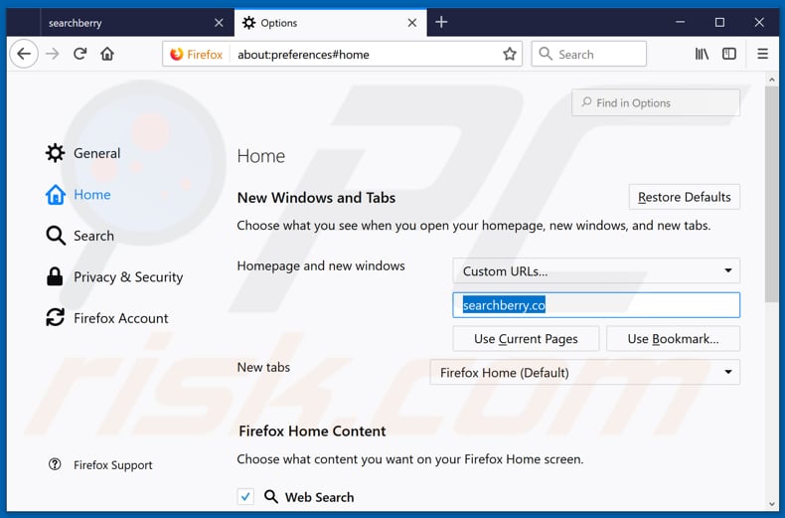The width and height of the screenshot is (785, 518).
Task: Open a new tab with plus button
Action: (x=441, y=23)
